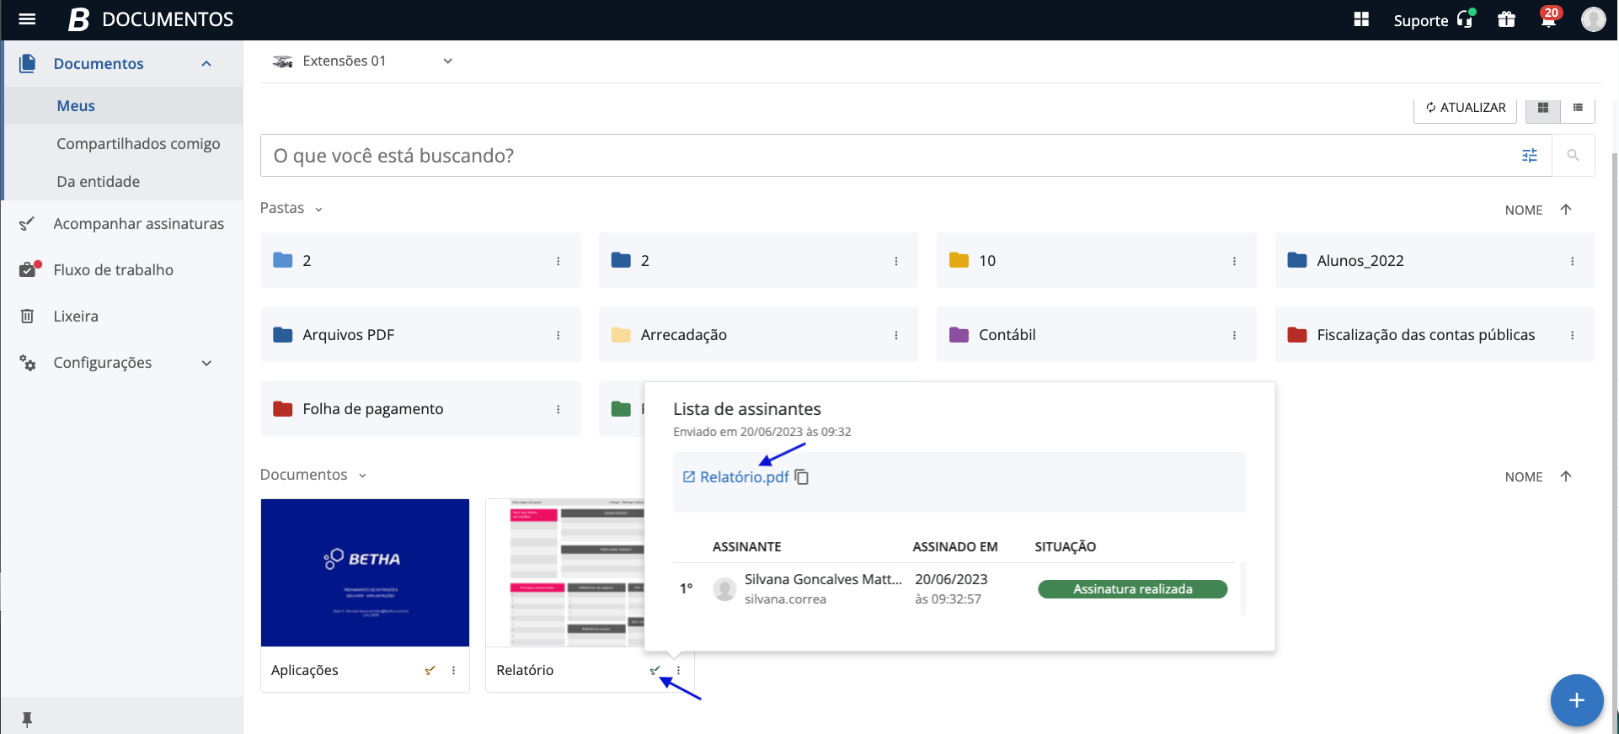Open the notifications bell with 20 alerts
Viewport: 1619px width, 734px height.
point(1548,20)
